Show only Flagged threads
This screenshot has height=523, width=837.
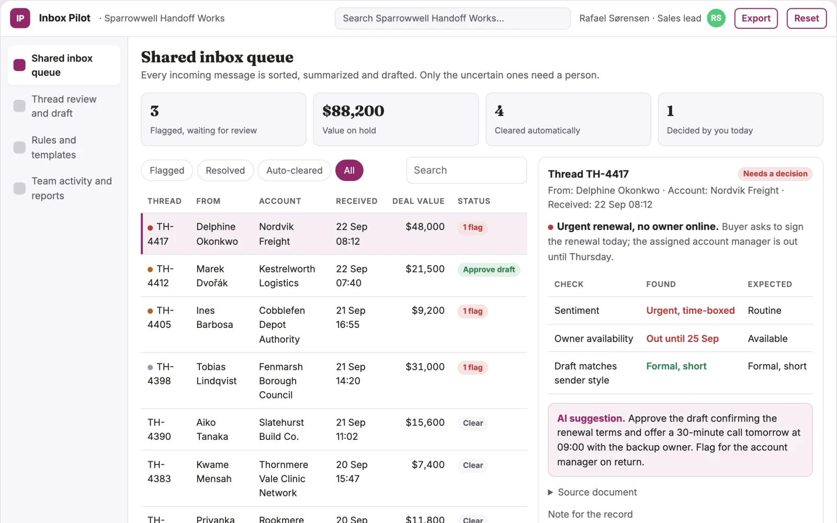tap(167, 170)
